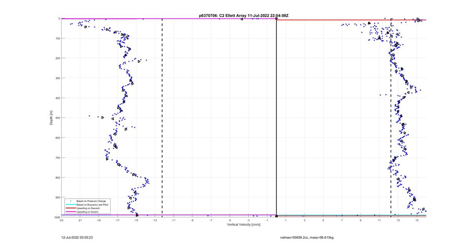
Task: Click x-axis tick label '-19'
Action: coord(99,220)
